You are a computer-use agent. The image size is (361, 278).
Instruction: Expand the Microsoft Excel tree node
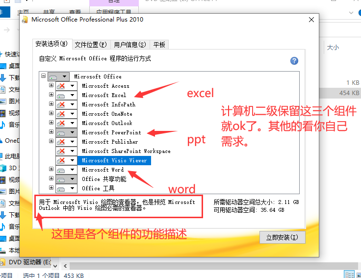[51, 94]
